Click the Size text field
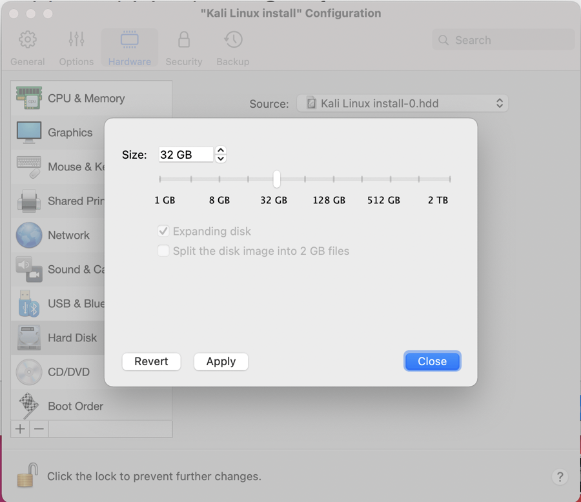581x502 pixels. pos(186,155)
